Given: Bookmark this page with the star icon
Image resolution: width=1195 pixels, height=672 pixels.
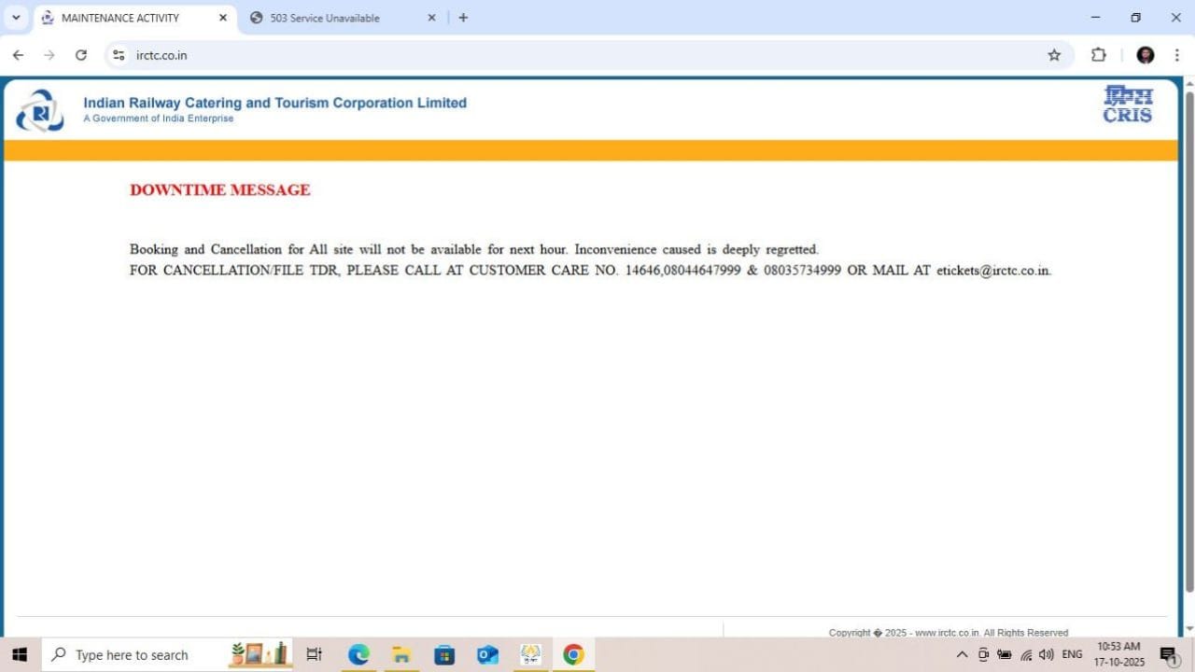Looking at the screenshot, I should [1054, 55].
